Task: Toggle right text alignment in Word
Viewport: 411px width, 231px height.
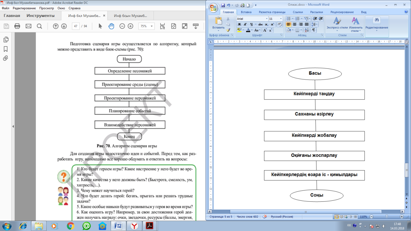Action: pyautogui.click(x=300, y=24)
